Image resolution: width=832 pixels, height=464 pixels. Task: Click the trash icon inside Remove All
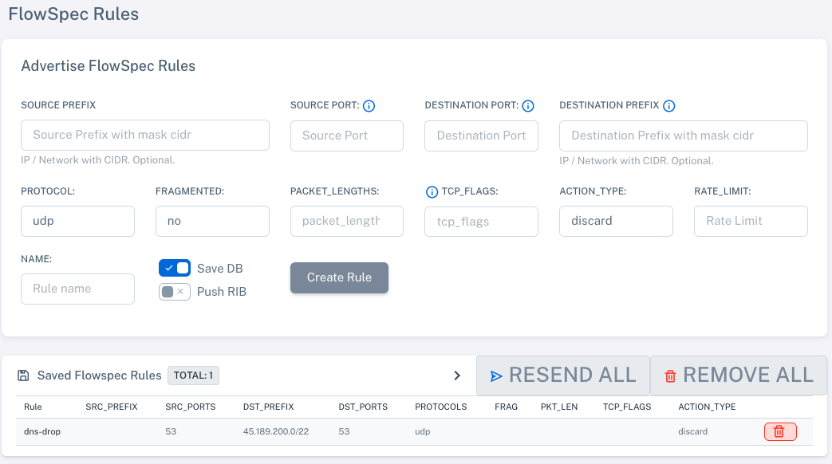[x=668, y=375]
